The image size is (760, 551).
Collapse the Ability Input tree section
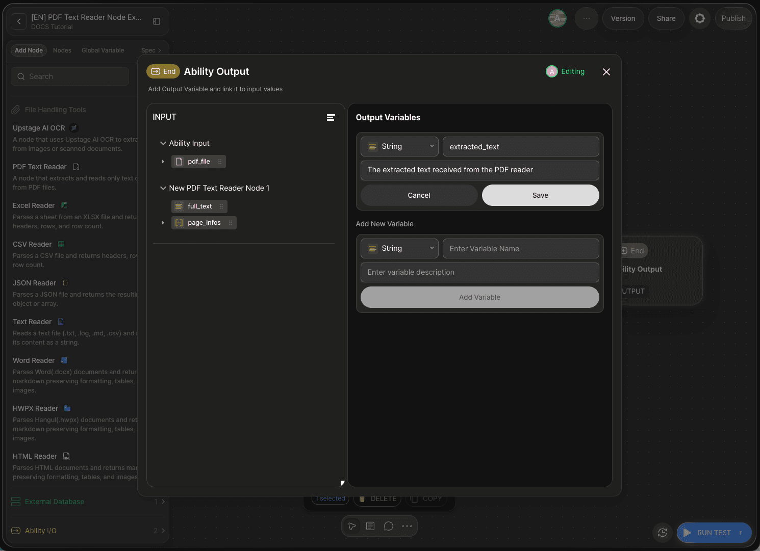pyautogui.click(x=163, y=143)
